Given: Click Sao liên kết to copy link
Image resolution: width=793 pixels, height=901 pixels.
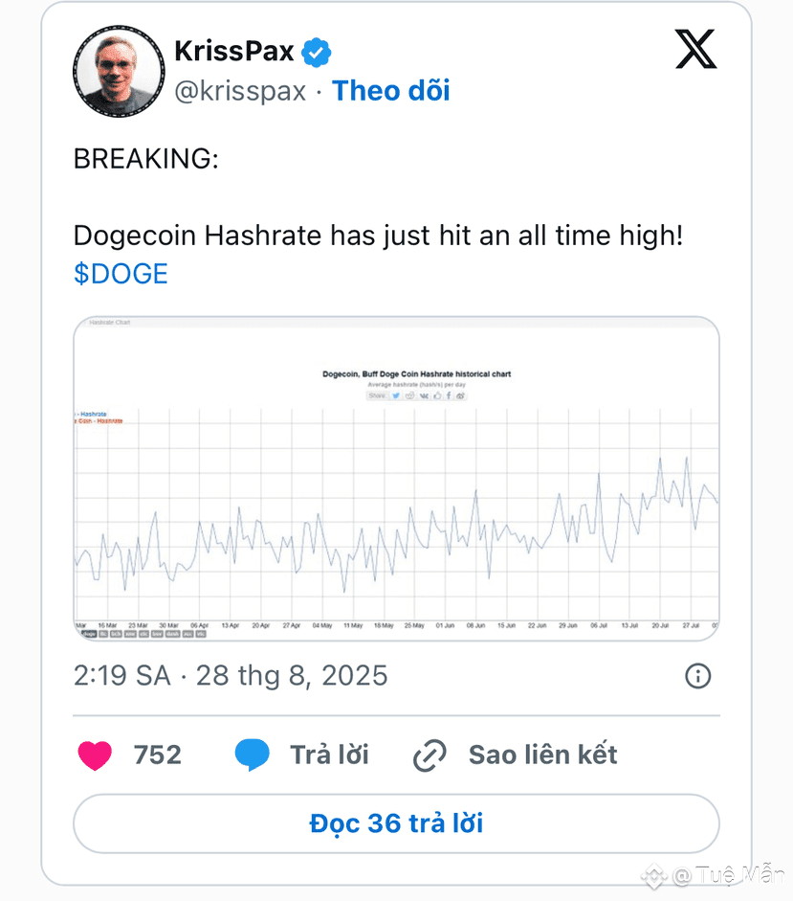Looking at the screenshot, I should pyautogui.click(x=542, y=755).
